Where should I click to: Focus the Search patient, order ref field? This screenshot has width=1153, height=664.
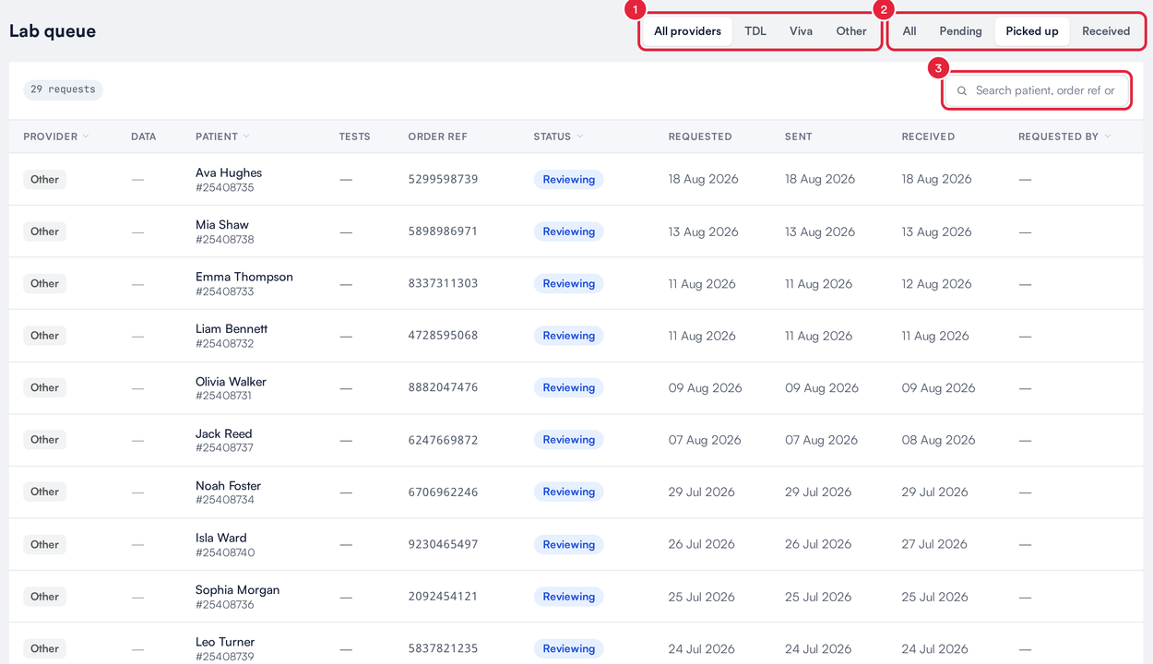pyautogui.click(x=1037, y=91)
